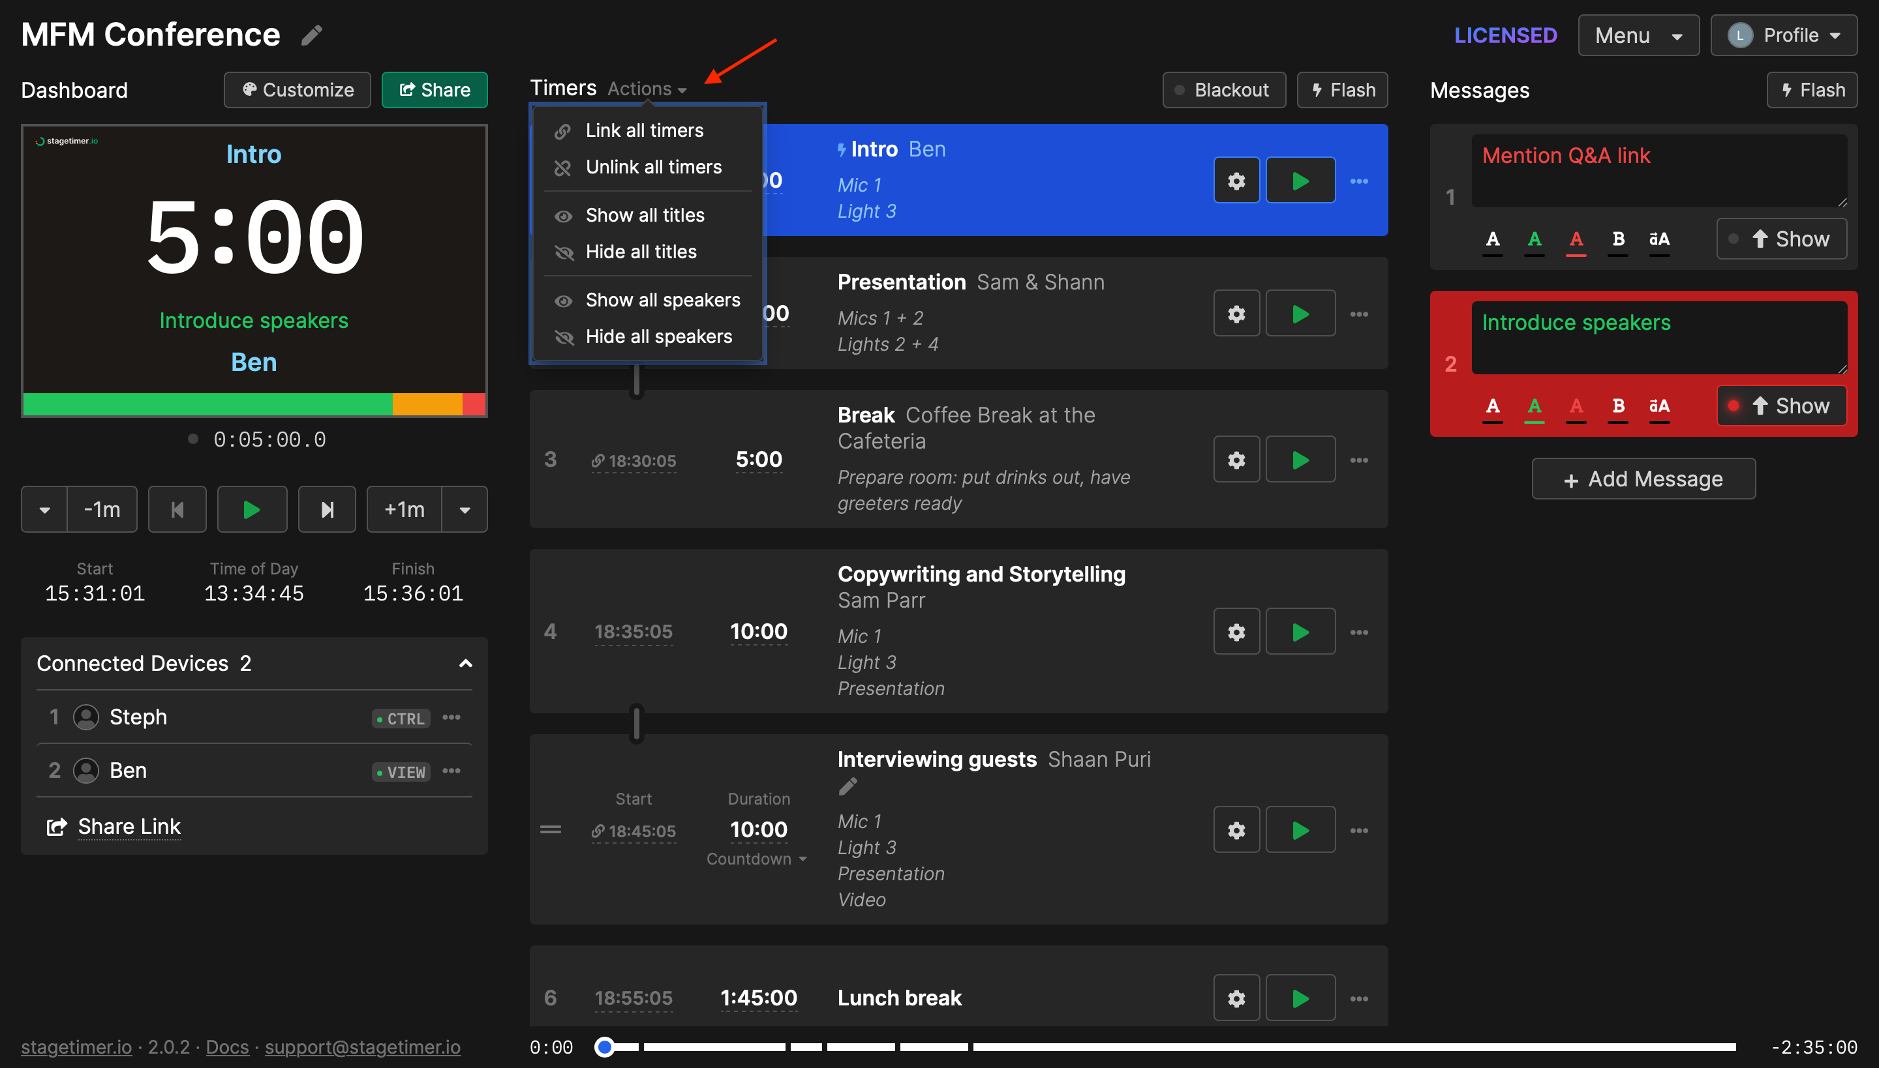Toggle Link all timers in Actions menu
The image size is (1879, 1068).
point(644,130)
